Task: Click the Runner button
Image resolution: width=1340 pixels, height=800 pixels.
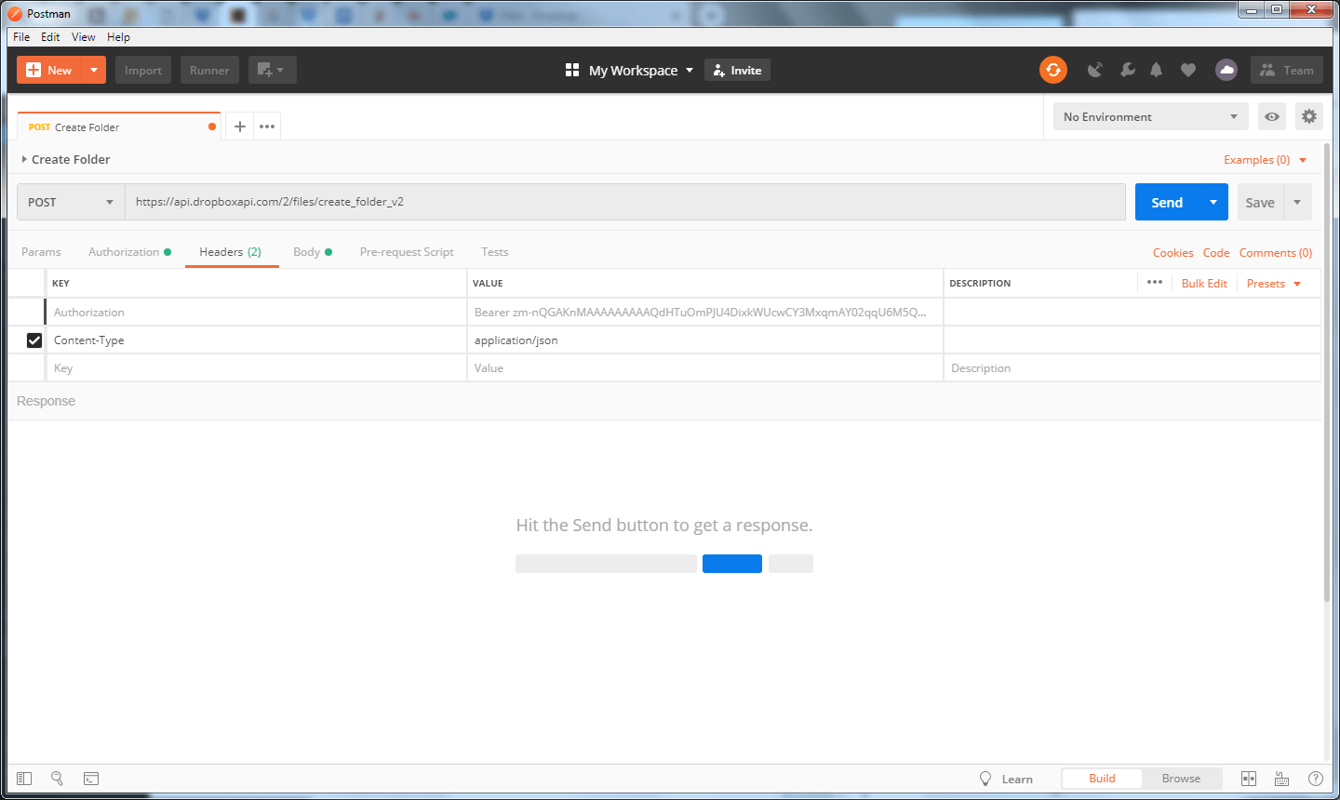Action: pyautogui.click(x=209, y=70)
